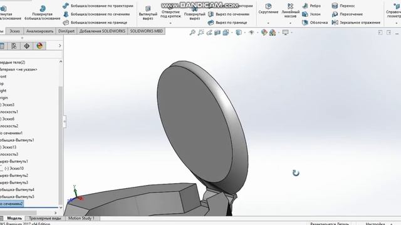Open Справочная геометрия tool
This screenshot has height=225, width=401.
coord(393,11)
